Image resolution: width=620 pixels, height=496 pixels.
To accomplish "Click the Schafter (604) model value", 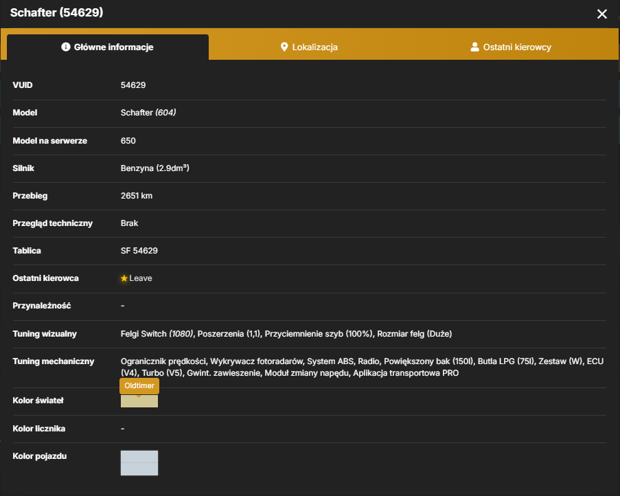I will tap(148, 113).
